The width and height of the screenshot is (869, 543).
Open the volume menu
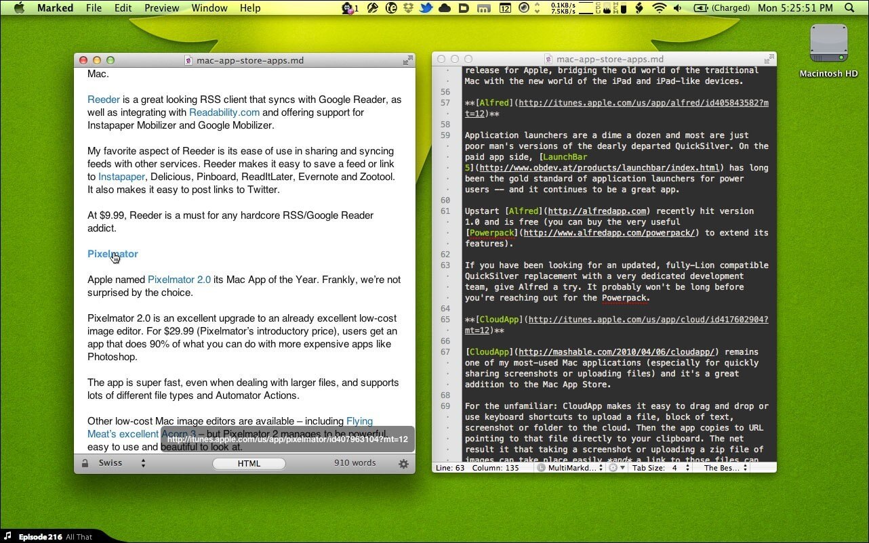(x=676, y=8)
